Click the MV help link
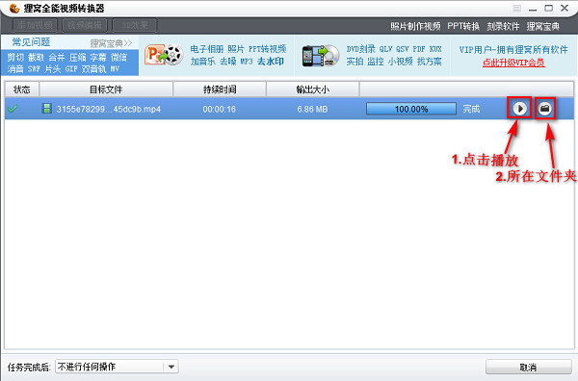The image size is (578, 381). (x=115, y=69)
